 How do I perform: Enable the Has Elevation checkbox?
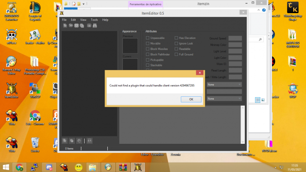pos(176,38)
